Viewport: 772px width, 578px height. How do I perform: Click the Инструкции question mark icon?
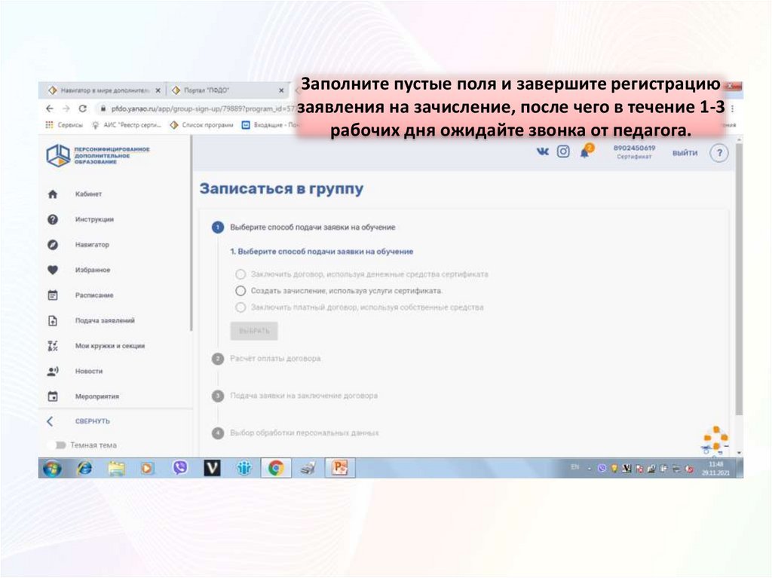coord(53,219)
